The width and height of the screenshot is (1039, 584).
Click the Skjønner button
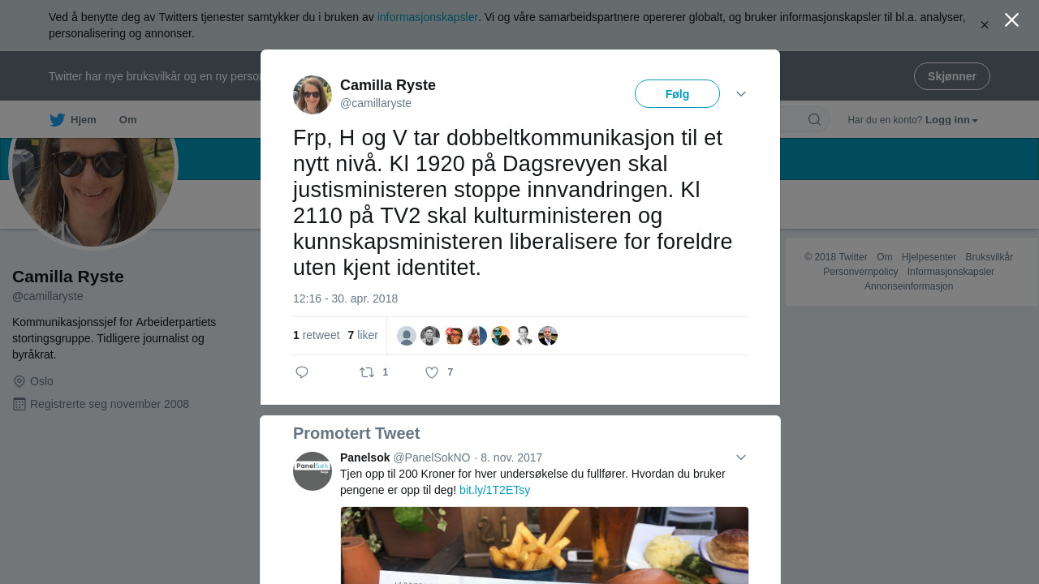952,76
